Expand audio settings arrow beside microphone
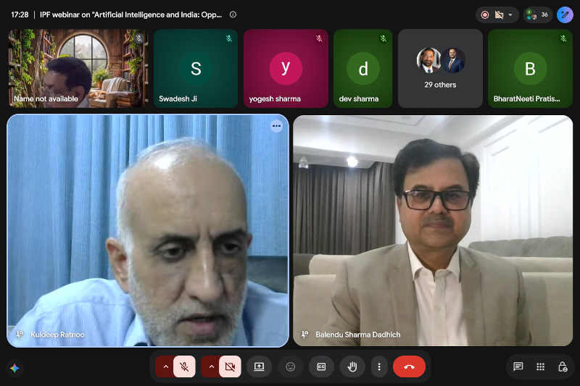The width and height of the screenshot is (580, 386). click(166, 366)
